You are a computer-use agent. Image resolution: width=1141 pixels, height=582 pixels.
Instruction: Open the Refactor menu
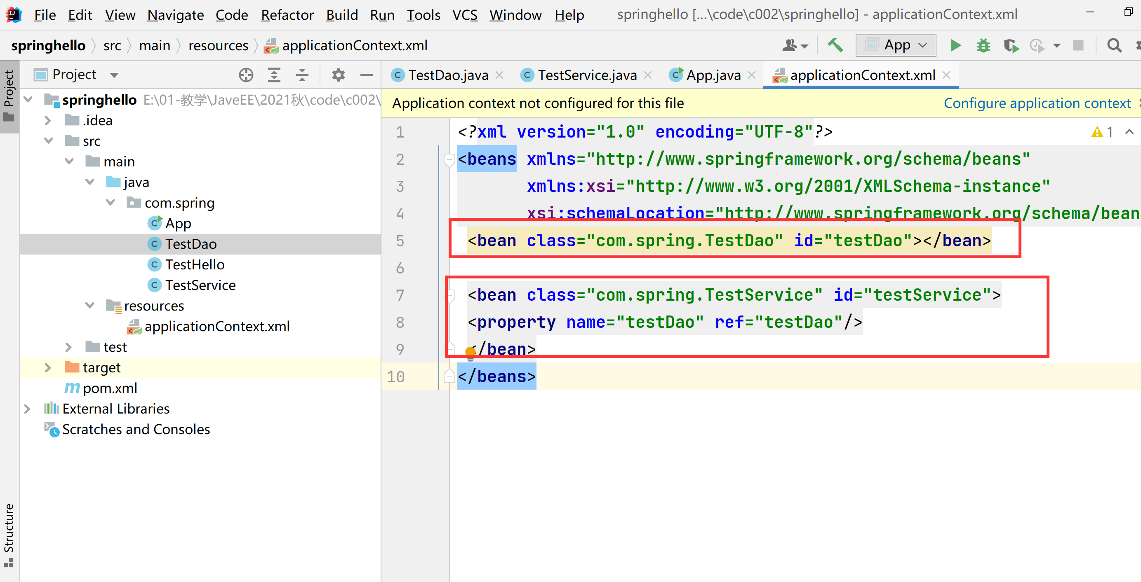tap(287, 15)
